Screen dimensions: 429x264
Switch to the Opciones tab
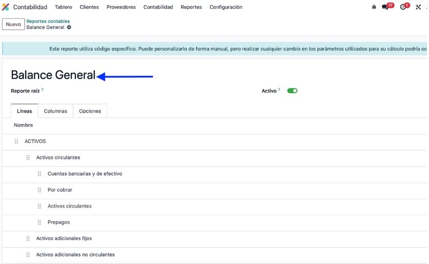coord(90,111)
